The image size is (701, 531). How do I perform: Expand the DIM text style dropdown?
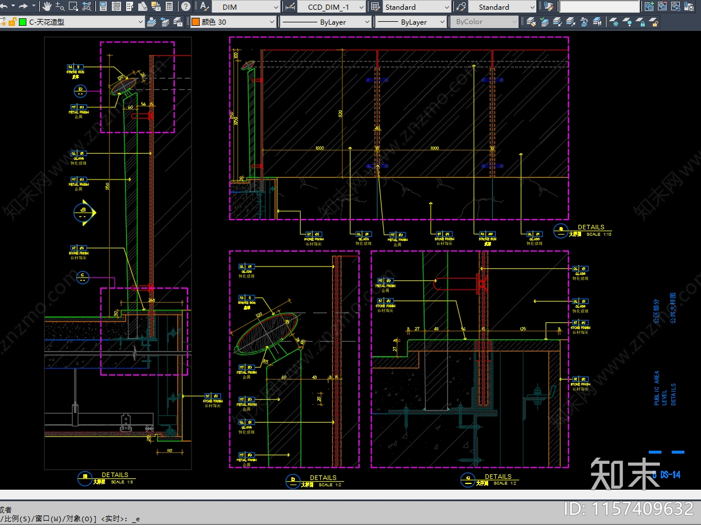[x=276, y=7]
